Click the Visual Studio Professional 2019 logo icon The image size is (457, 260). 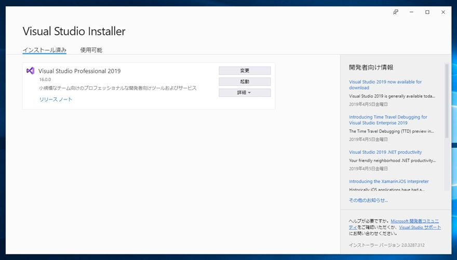coord(30,70)
